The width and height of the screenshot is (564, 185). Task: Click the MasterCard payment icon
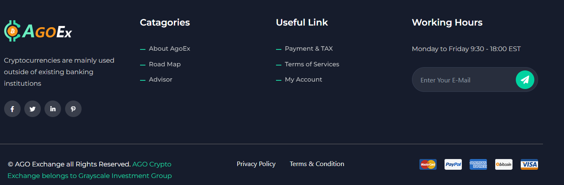click(x=428, y=164)
